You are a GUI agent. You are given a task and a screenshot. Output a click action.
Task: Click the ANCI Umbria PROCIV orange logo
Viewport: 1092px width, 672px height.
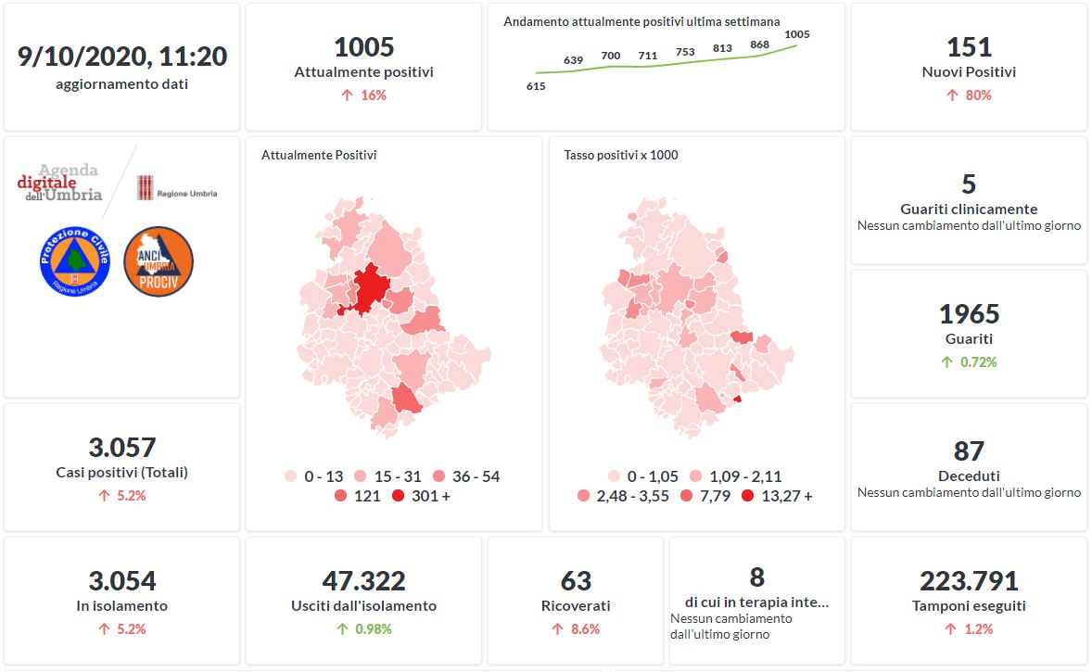[x=158, y=260]
